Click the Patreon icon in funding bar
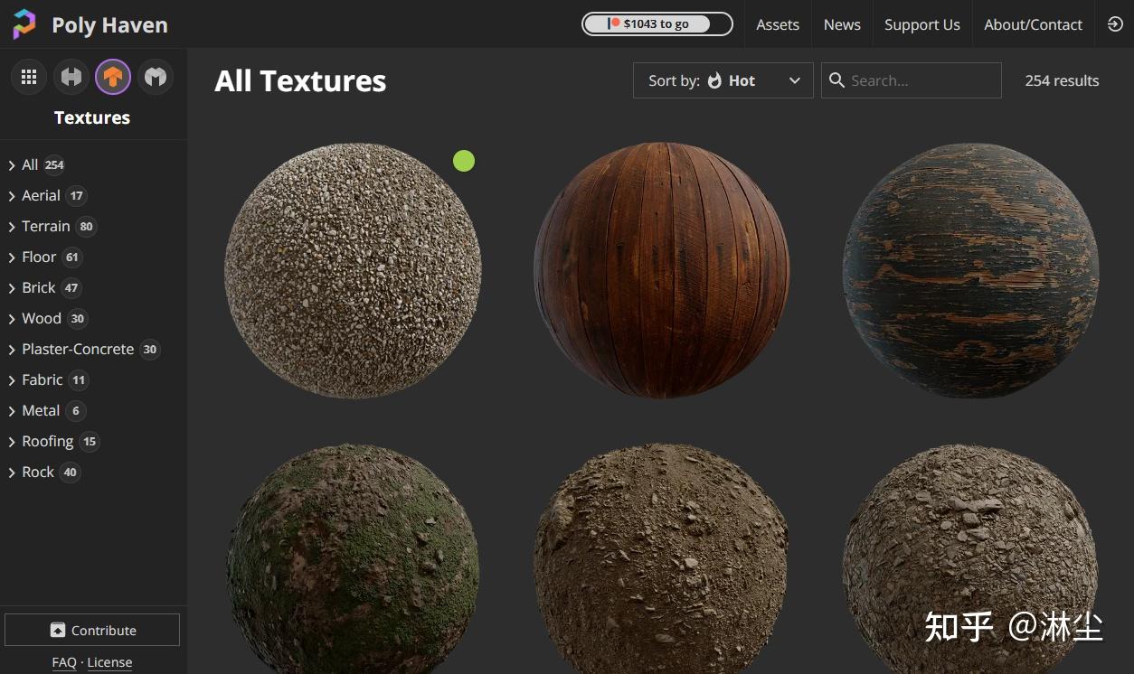The image size is (1134, 674). [614, 23]
